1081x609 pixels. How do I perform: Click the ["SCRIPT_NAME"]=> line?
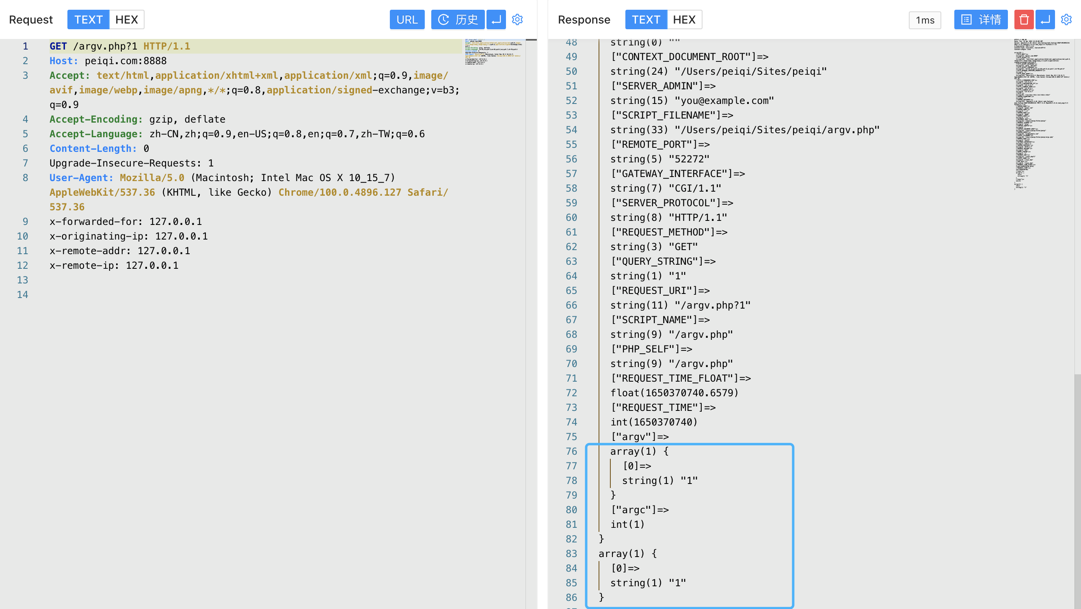(x=660, y=320)
